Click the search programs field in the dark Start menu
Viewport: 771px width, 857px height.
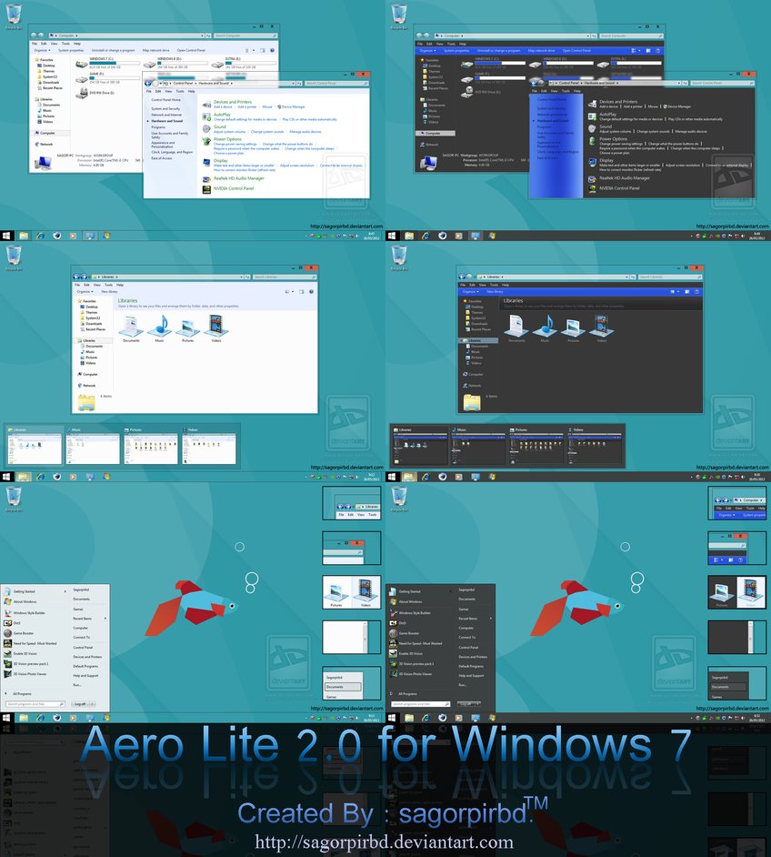tap(420, 703)
